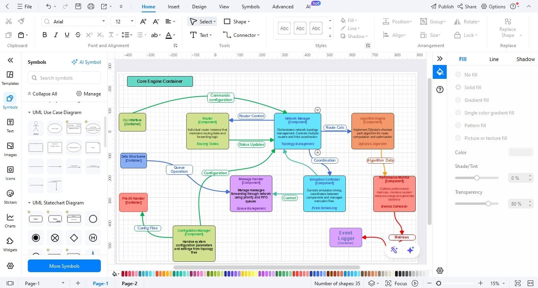Select the Solid fill option

[x=458, y=87]
